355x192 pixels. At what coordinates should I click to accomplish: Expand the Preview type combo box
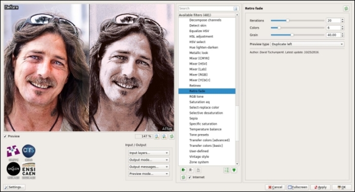click(x=307, y=44)
